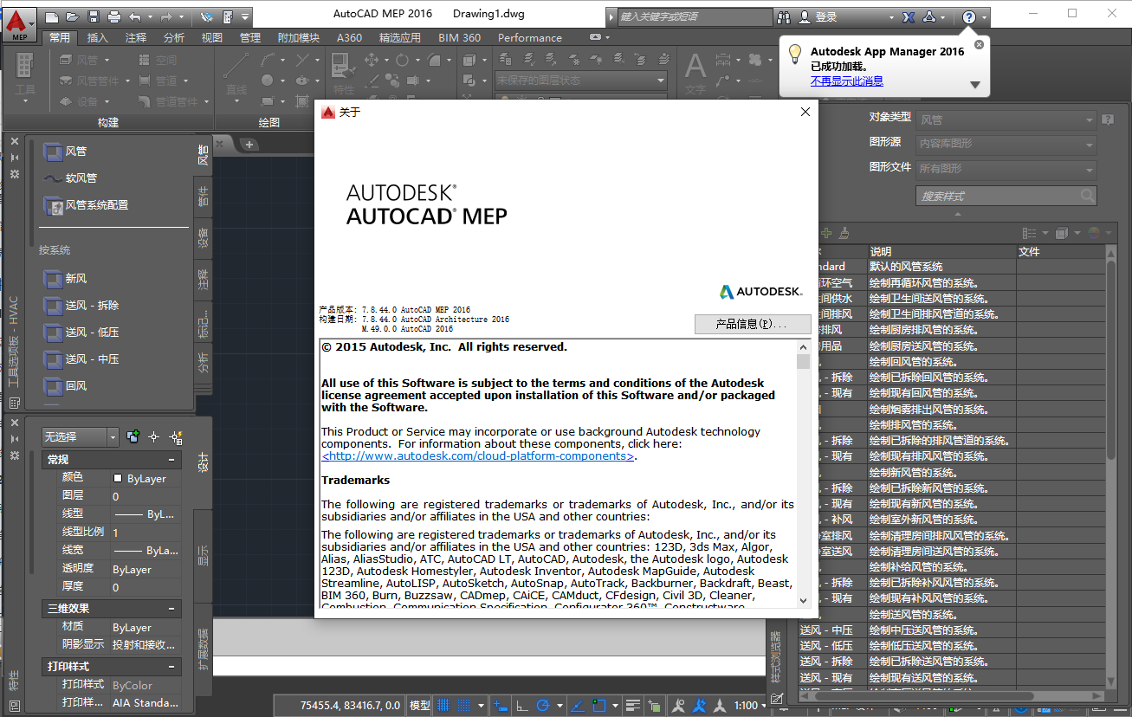Open 风管系统配置 from the tool palette
Viewport: 1132px width, 717px height.
pyautogui.click(x=95, y=206)
